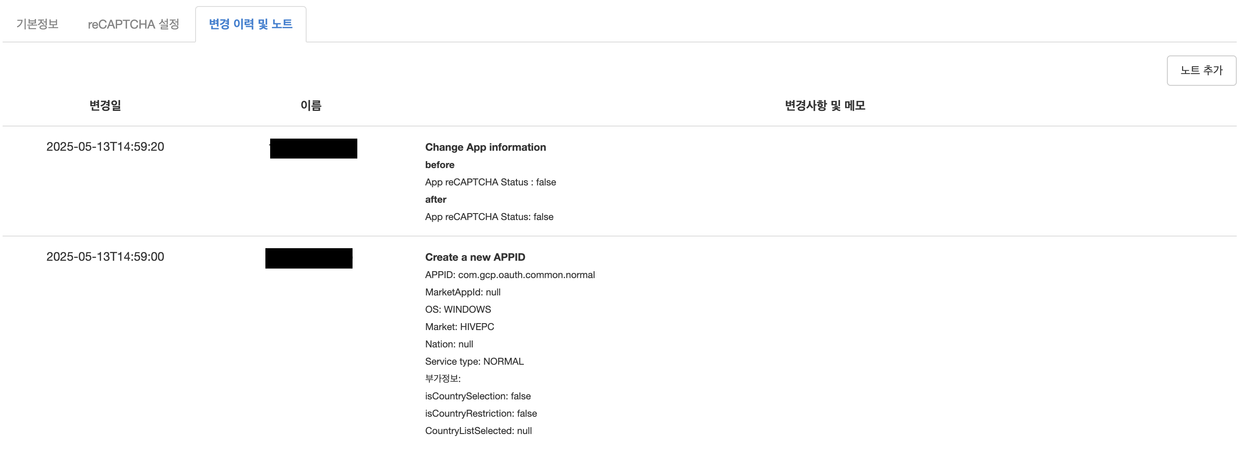Select the isCountrySelection: false line

(478, 395)
